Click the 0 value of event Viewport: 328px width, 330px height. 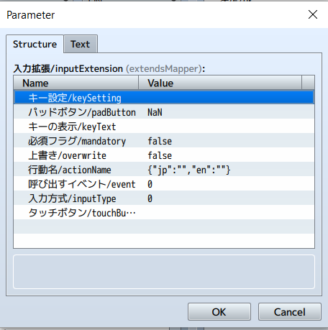[x=150, y=184]
